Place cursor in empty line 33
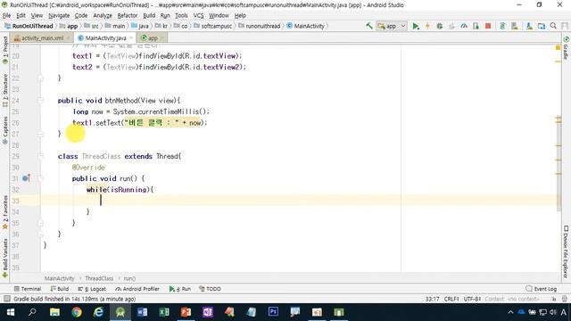 299,201
